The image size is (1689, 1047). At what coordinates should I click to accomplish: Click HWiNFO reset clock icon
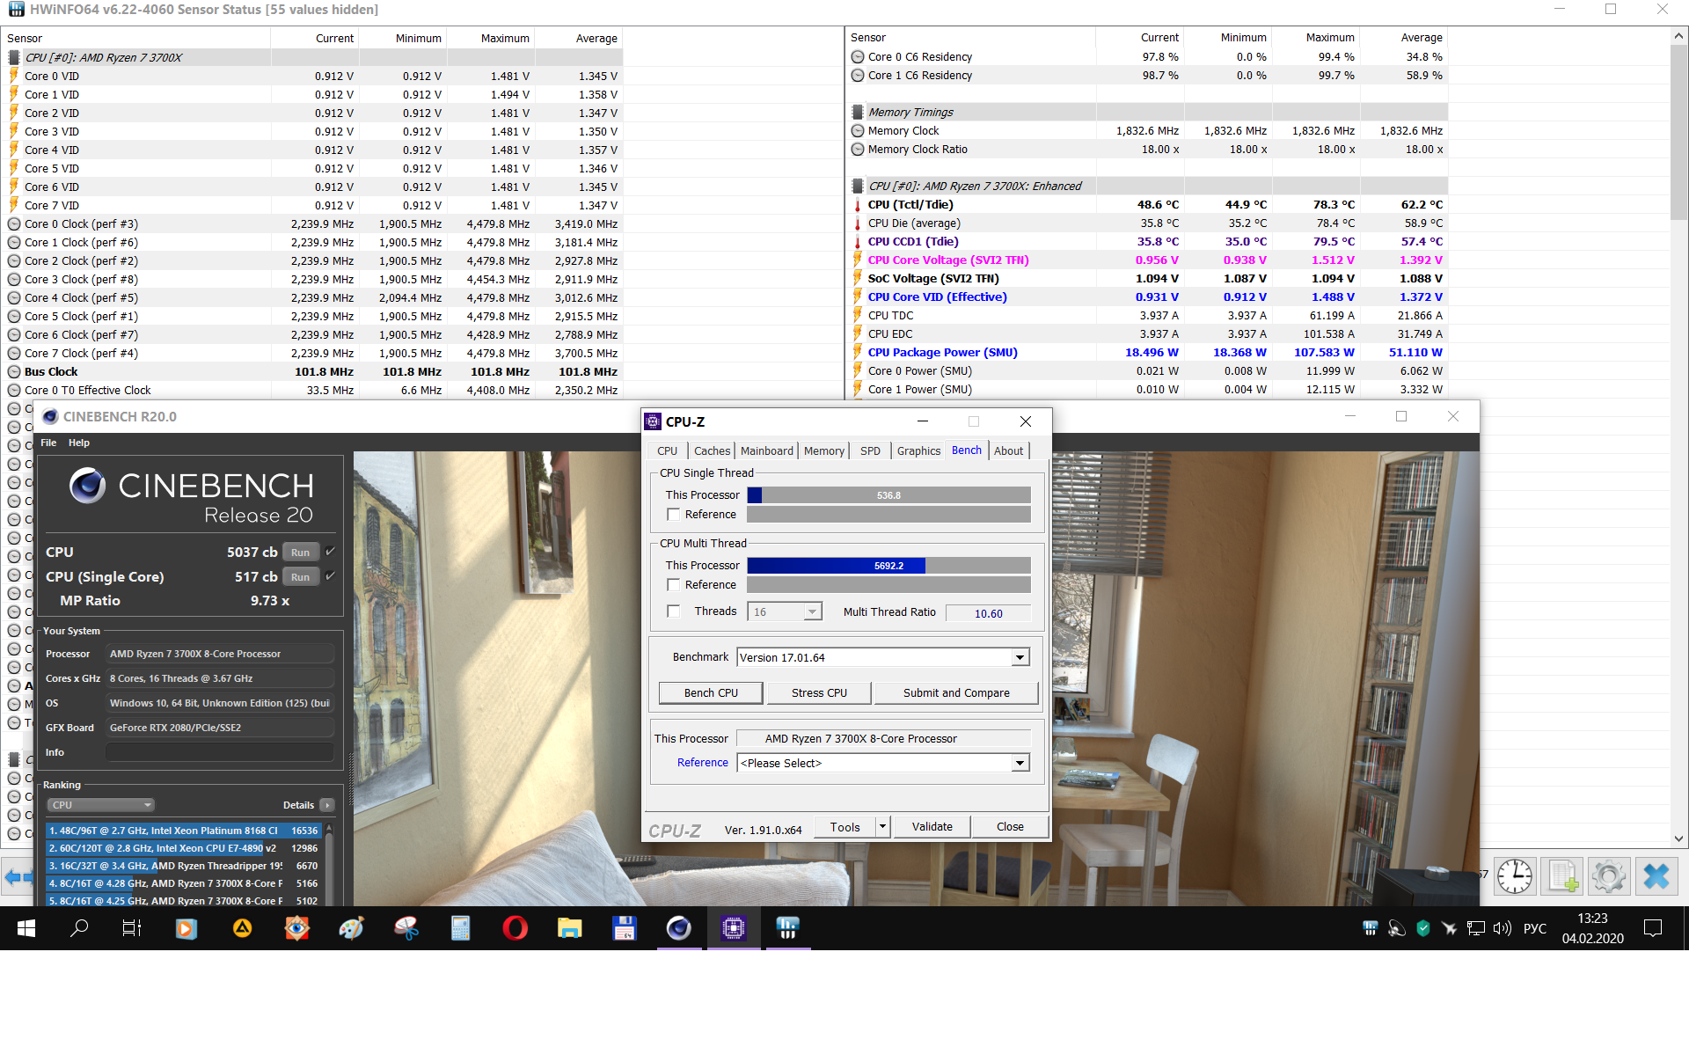coord(1515,876)
